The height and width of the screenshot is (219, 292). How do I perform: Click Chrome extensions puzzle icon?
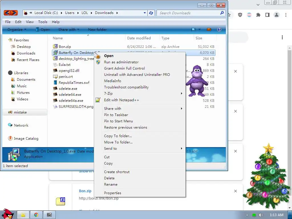tap(258, 15)
